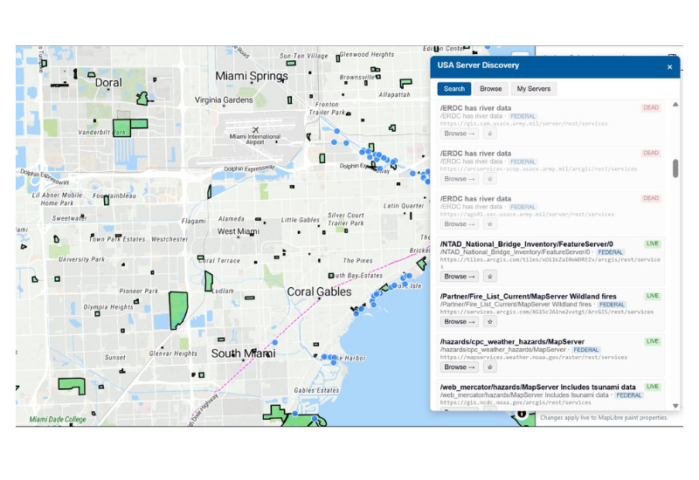The width and height of the screenshot is (699, 480).
Task: Click the /hazards/cpc_weather_hazards/MapServer bold title
Action: tap(512, 342)
